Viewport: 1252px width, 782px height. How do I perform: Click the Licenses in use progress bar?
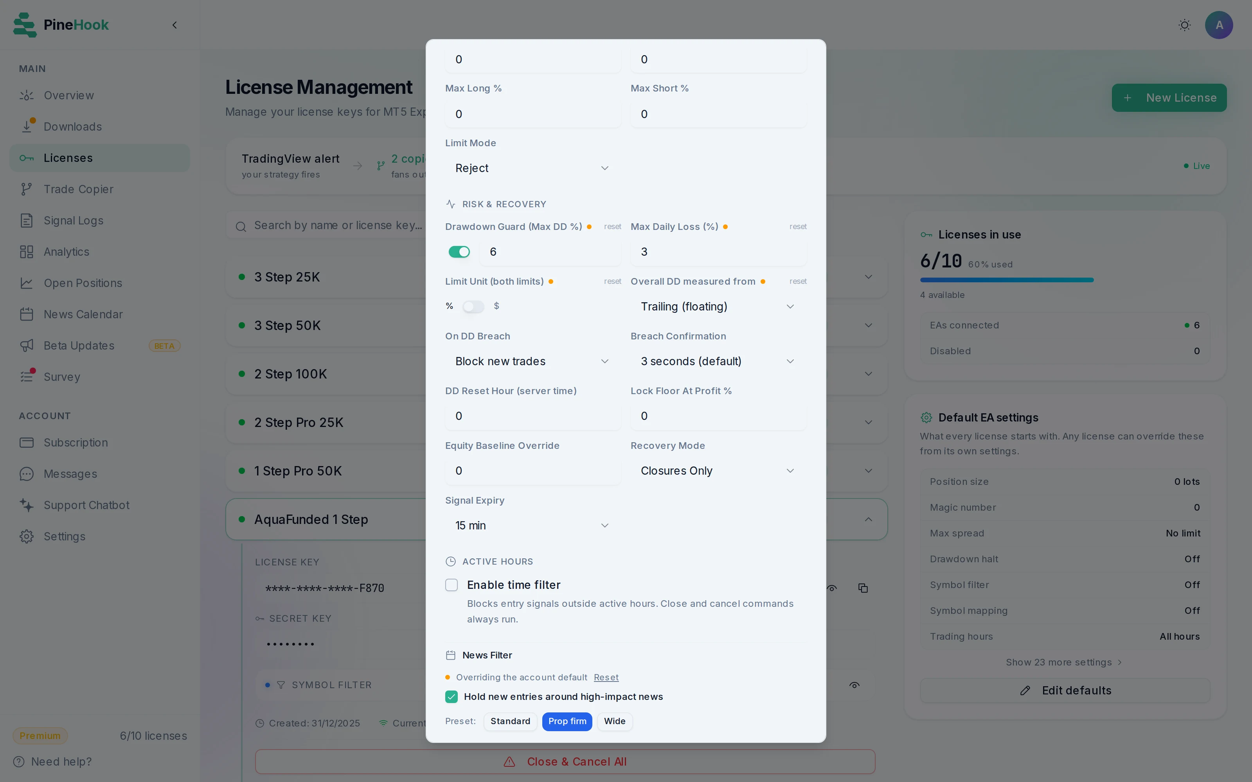[x=1065, y=280]
